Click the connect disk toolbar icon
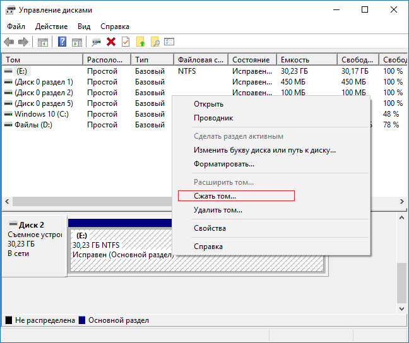This screenshot has height=343, width=409. click(96, 42)
